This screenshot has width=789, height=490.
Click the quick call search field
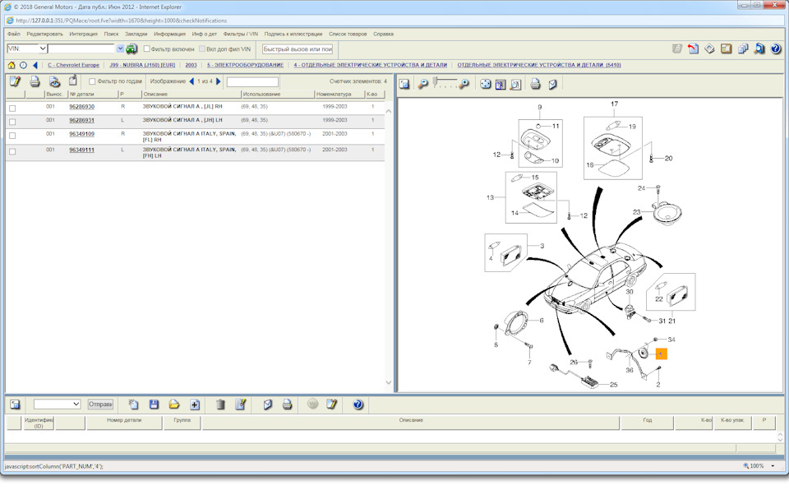pos(298,49)
